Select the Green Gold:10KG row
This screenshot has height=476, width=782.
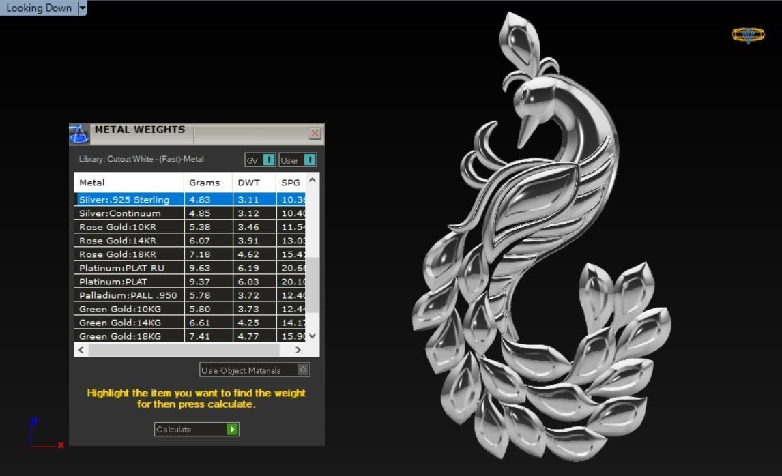coord(190,309)
